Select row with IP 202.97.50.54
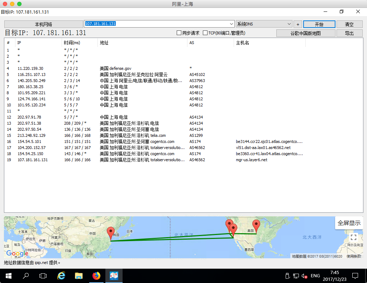367x283 pixels. click(183, 129)
